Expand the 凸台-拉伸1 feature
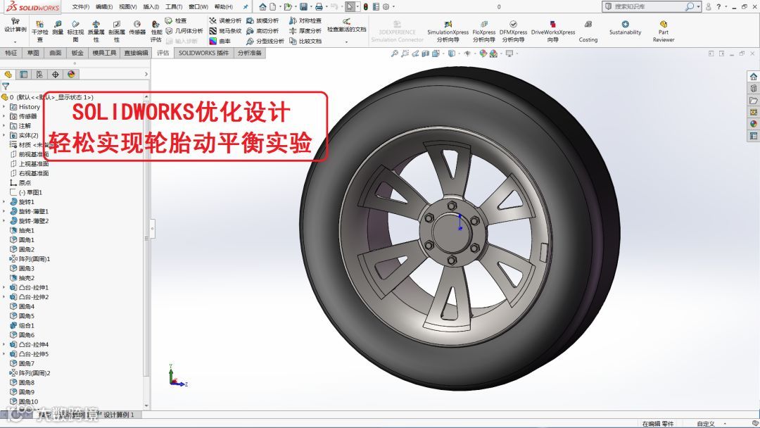 coord(4,287)
